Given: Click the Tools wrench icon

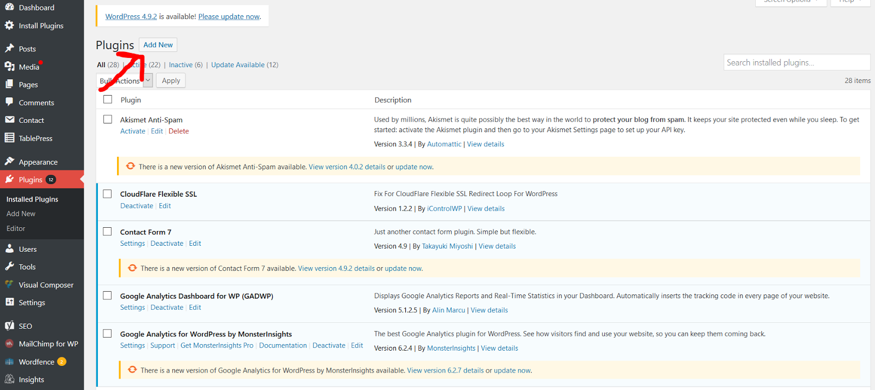Looking at the screenshot, I should coord(9,267).
